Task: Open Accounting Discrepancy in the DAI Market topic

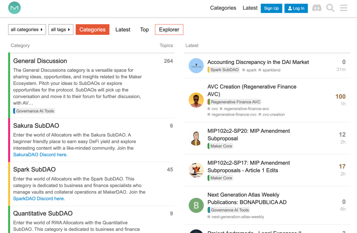Action: pos(258,62)
